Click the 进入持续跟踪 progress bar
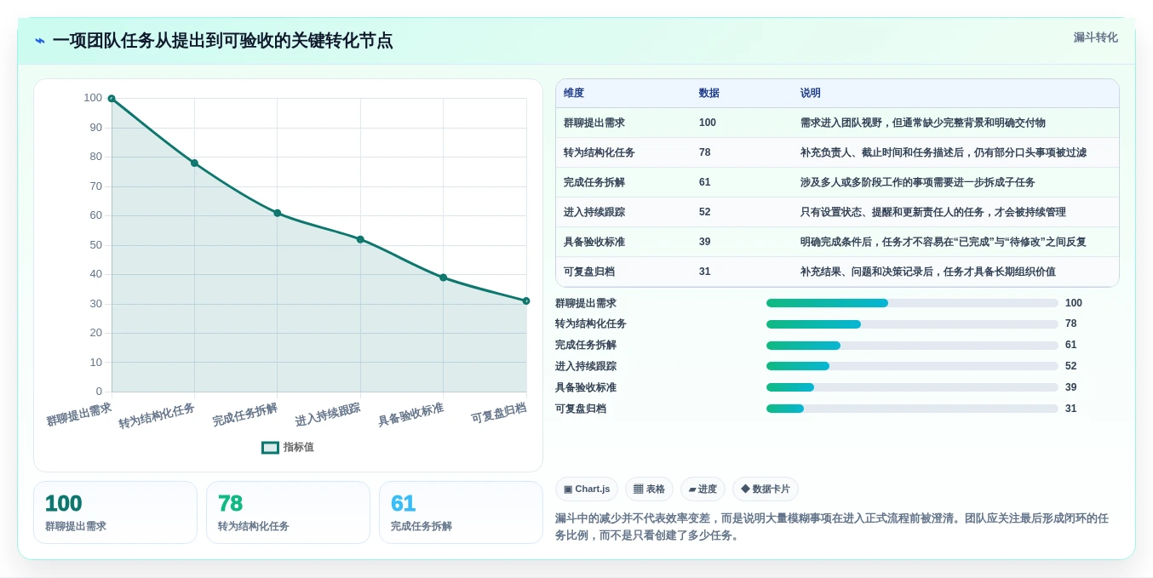Viewport: 1153px width, 578px height. click(x=912, y=366)
